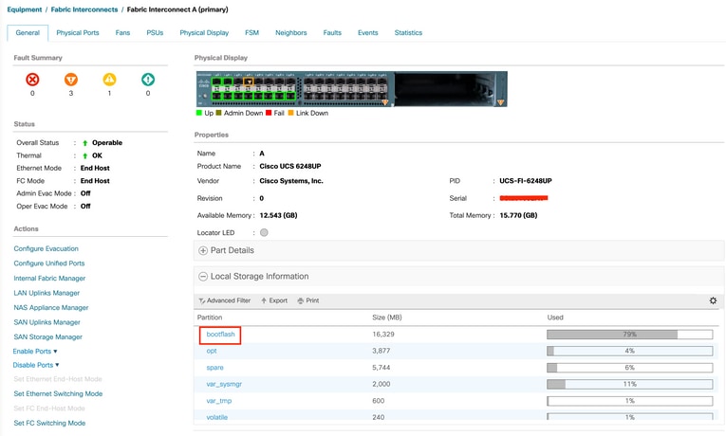Image resolution: width=726 pixels, height=436 pixels.
Task: Sort by Partition column header
Action: click(210, 318)
